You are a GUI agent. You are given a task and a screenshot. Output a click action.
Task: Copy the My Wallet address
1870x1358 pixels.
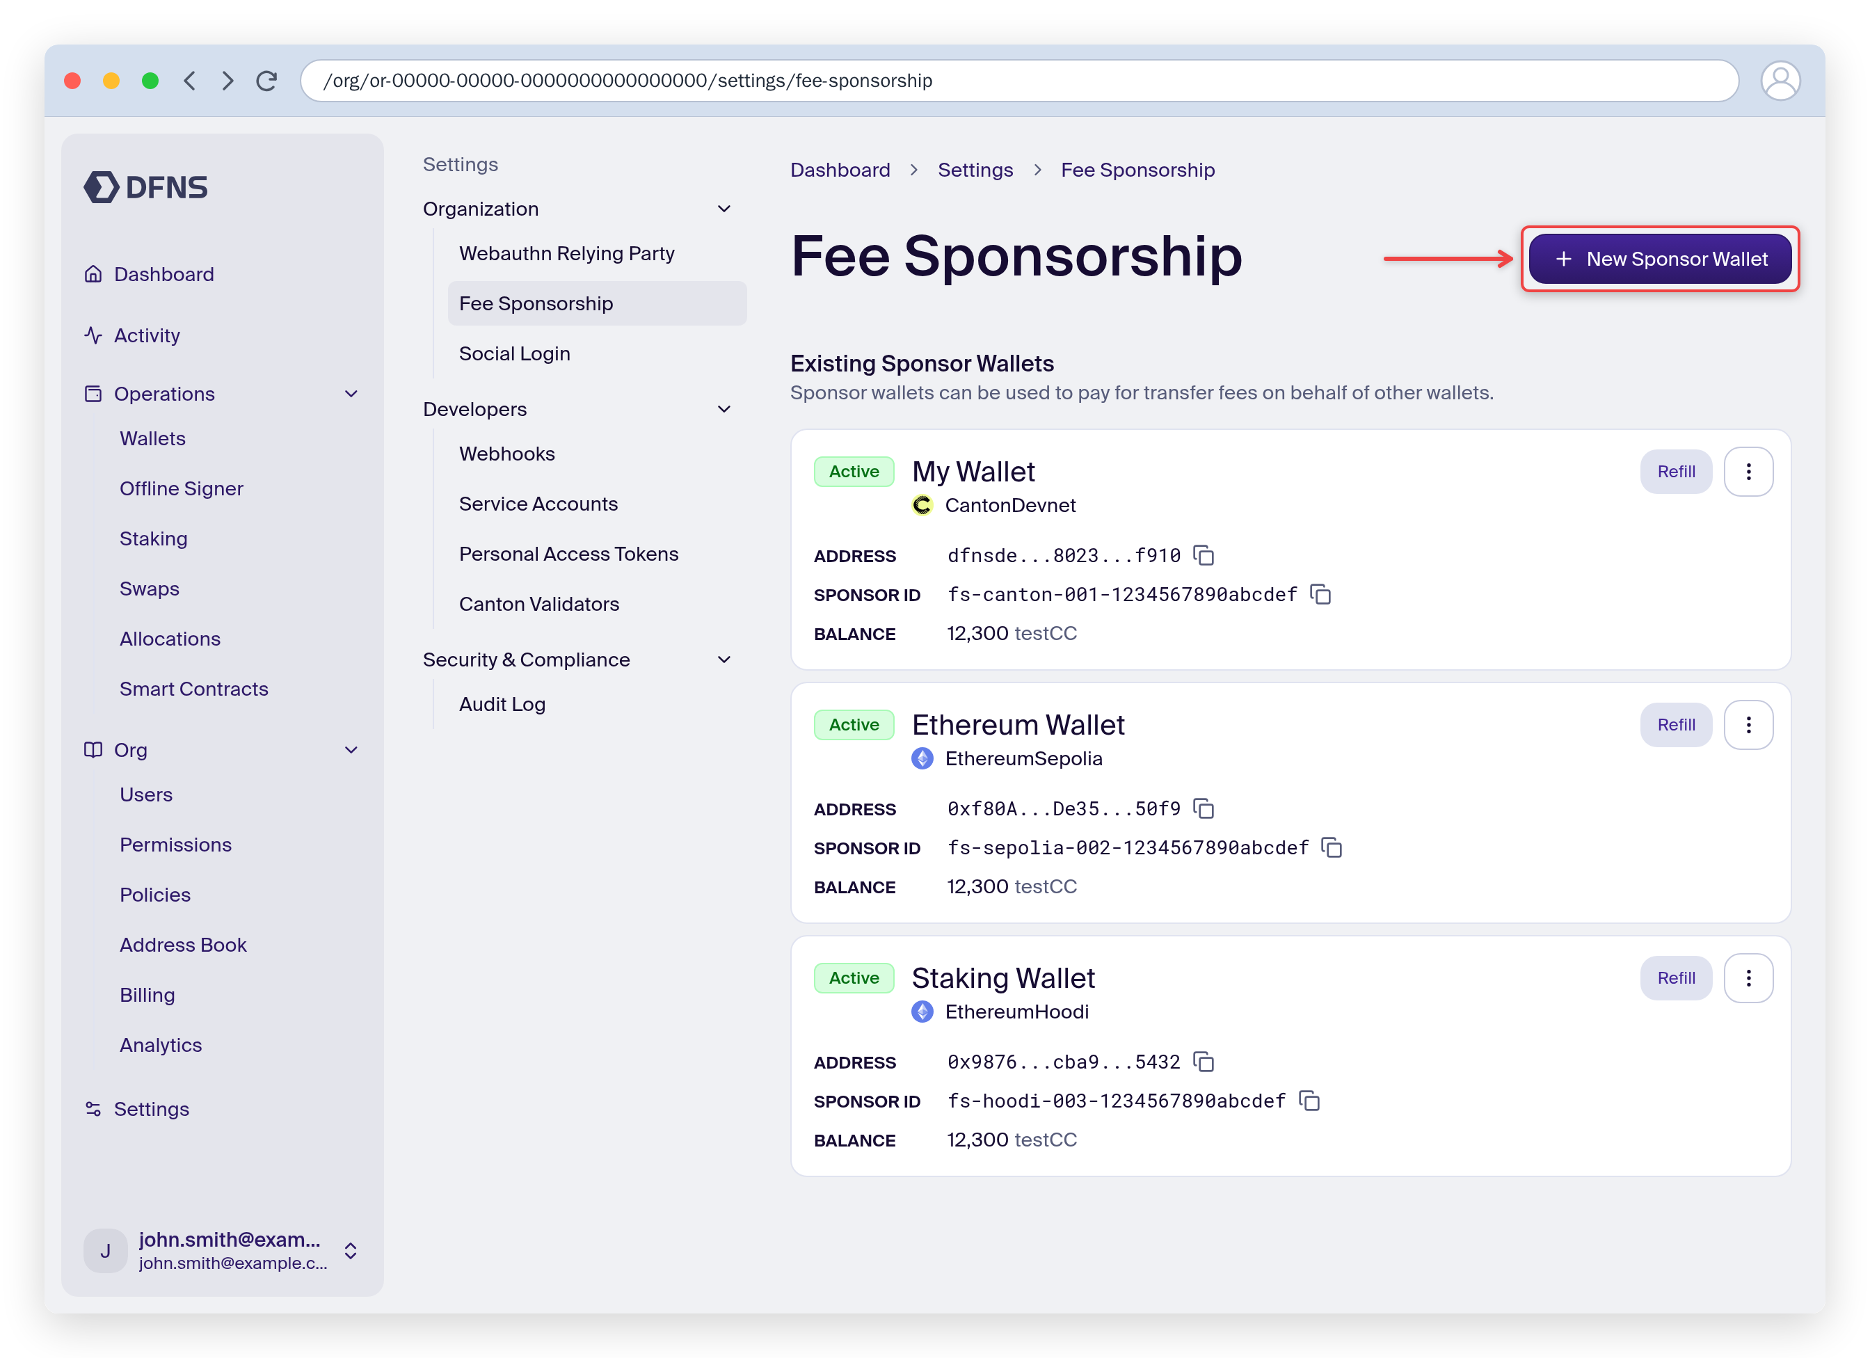coord(1204,555)
